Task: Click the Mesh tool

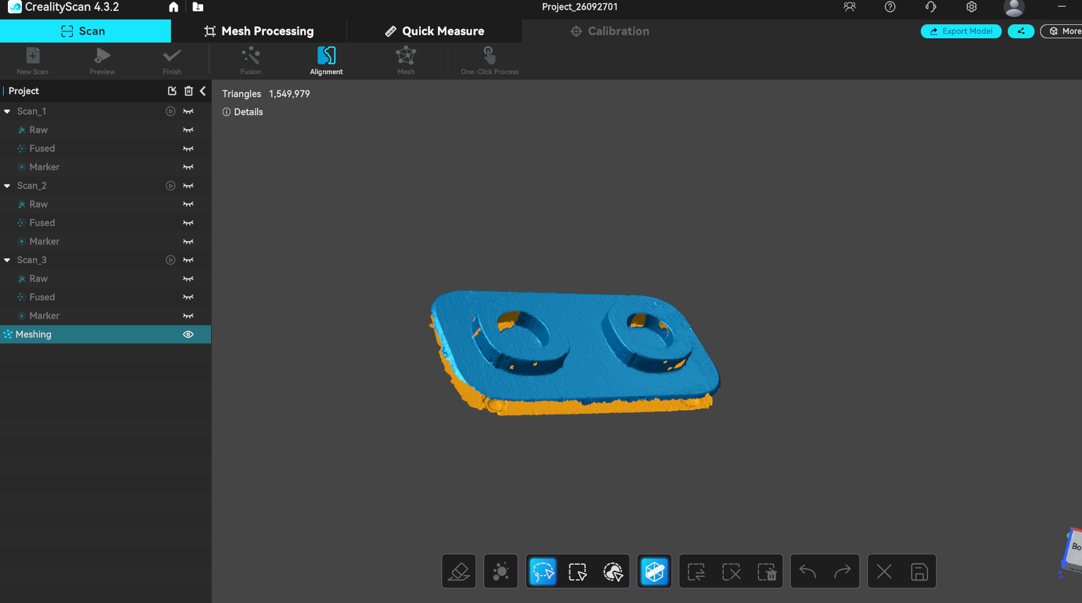Action: (x=406, y=61)
